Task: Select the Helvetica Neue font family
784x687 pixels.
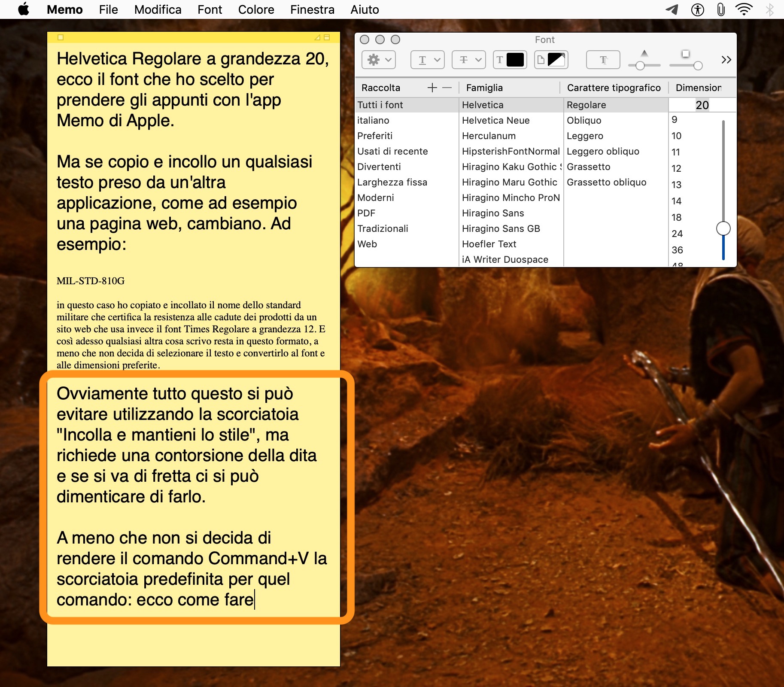Action: tap(511, 120)
